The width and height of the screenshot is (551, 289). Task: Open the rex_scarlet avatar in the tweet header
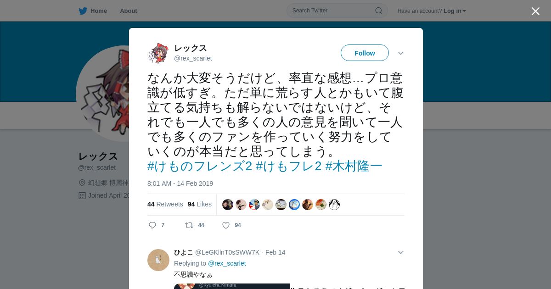[158, 53]
